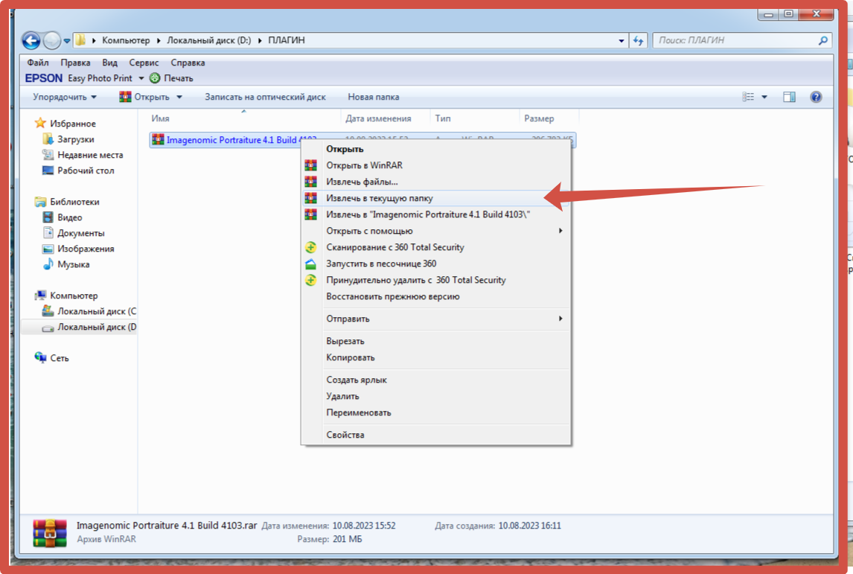Click the Печать print button

click(172, 78)
